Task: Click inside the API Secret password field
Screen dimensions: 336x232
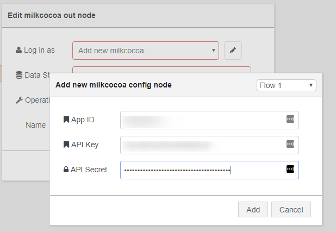Action: (x=201, y=170)
